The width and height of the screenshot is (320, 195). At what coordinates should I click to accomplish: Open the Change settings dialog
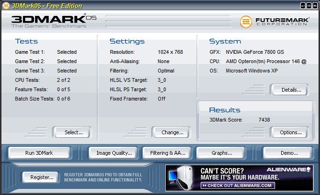coord(171,132)
